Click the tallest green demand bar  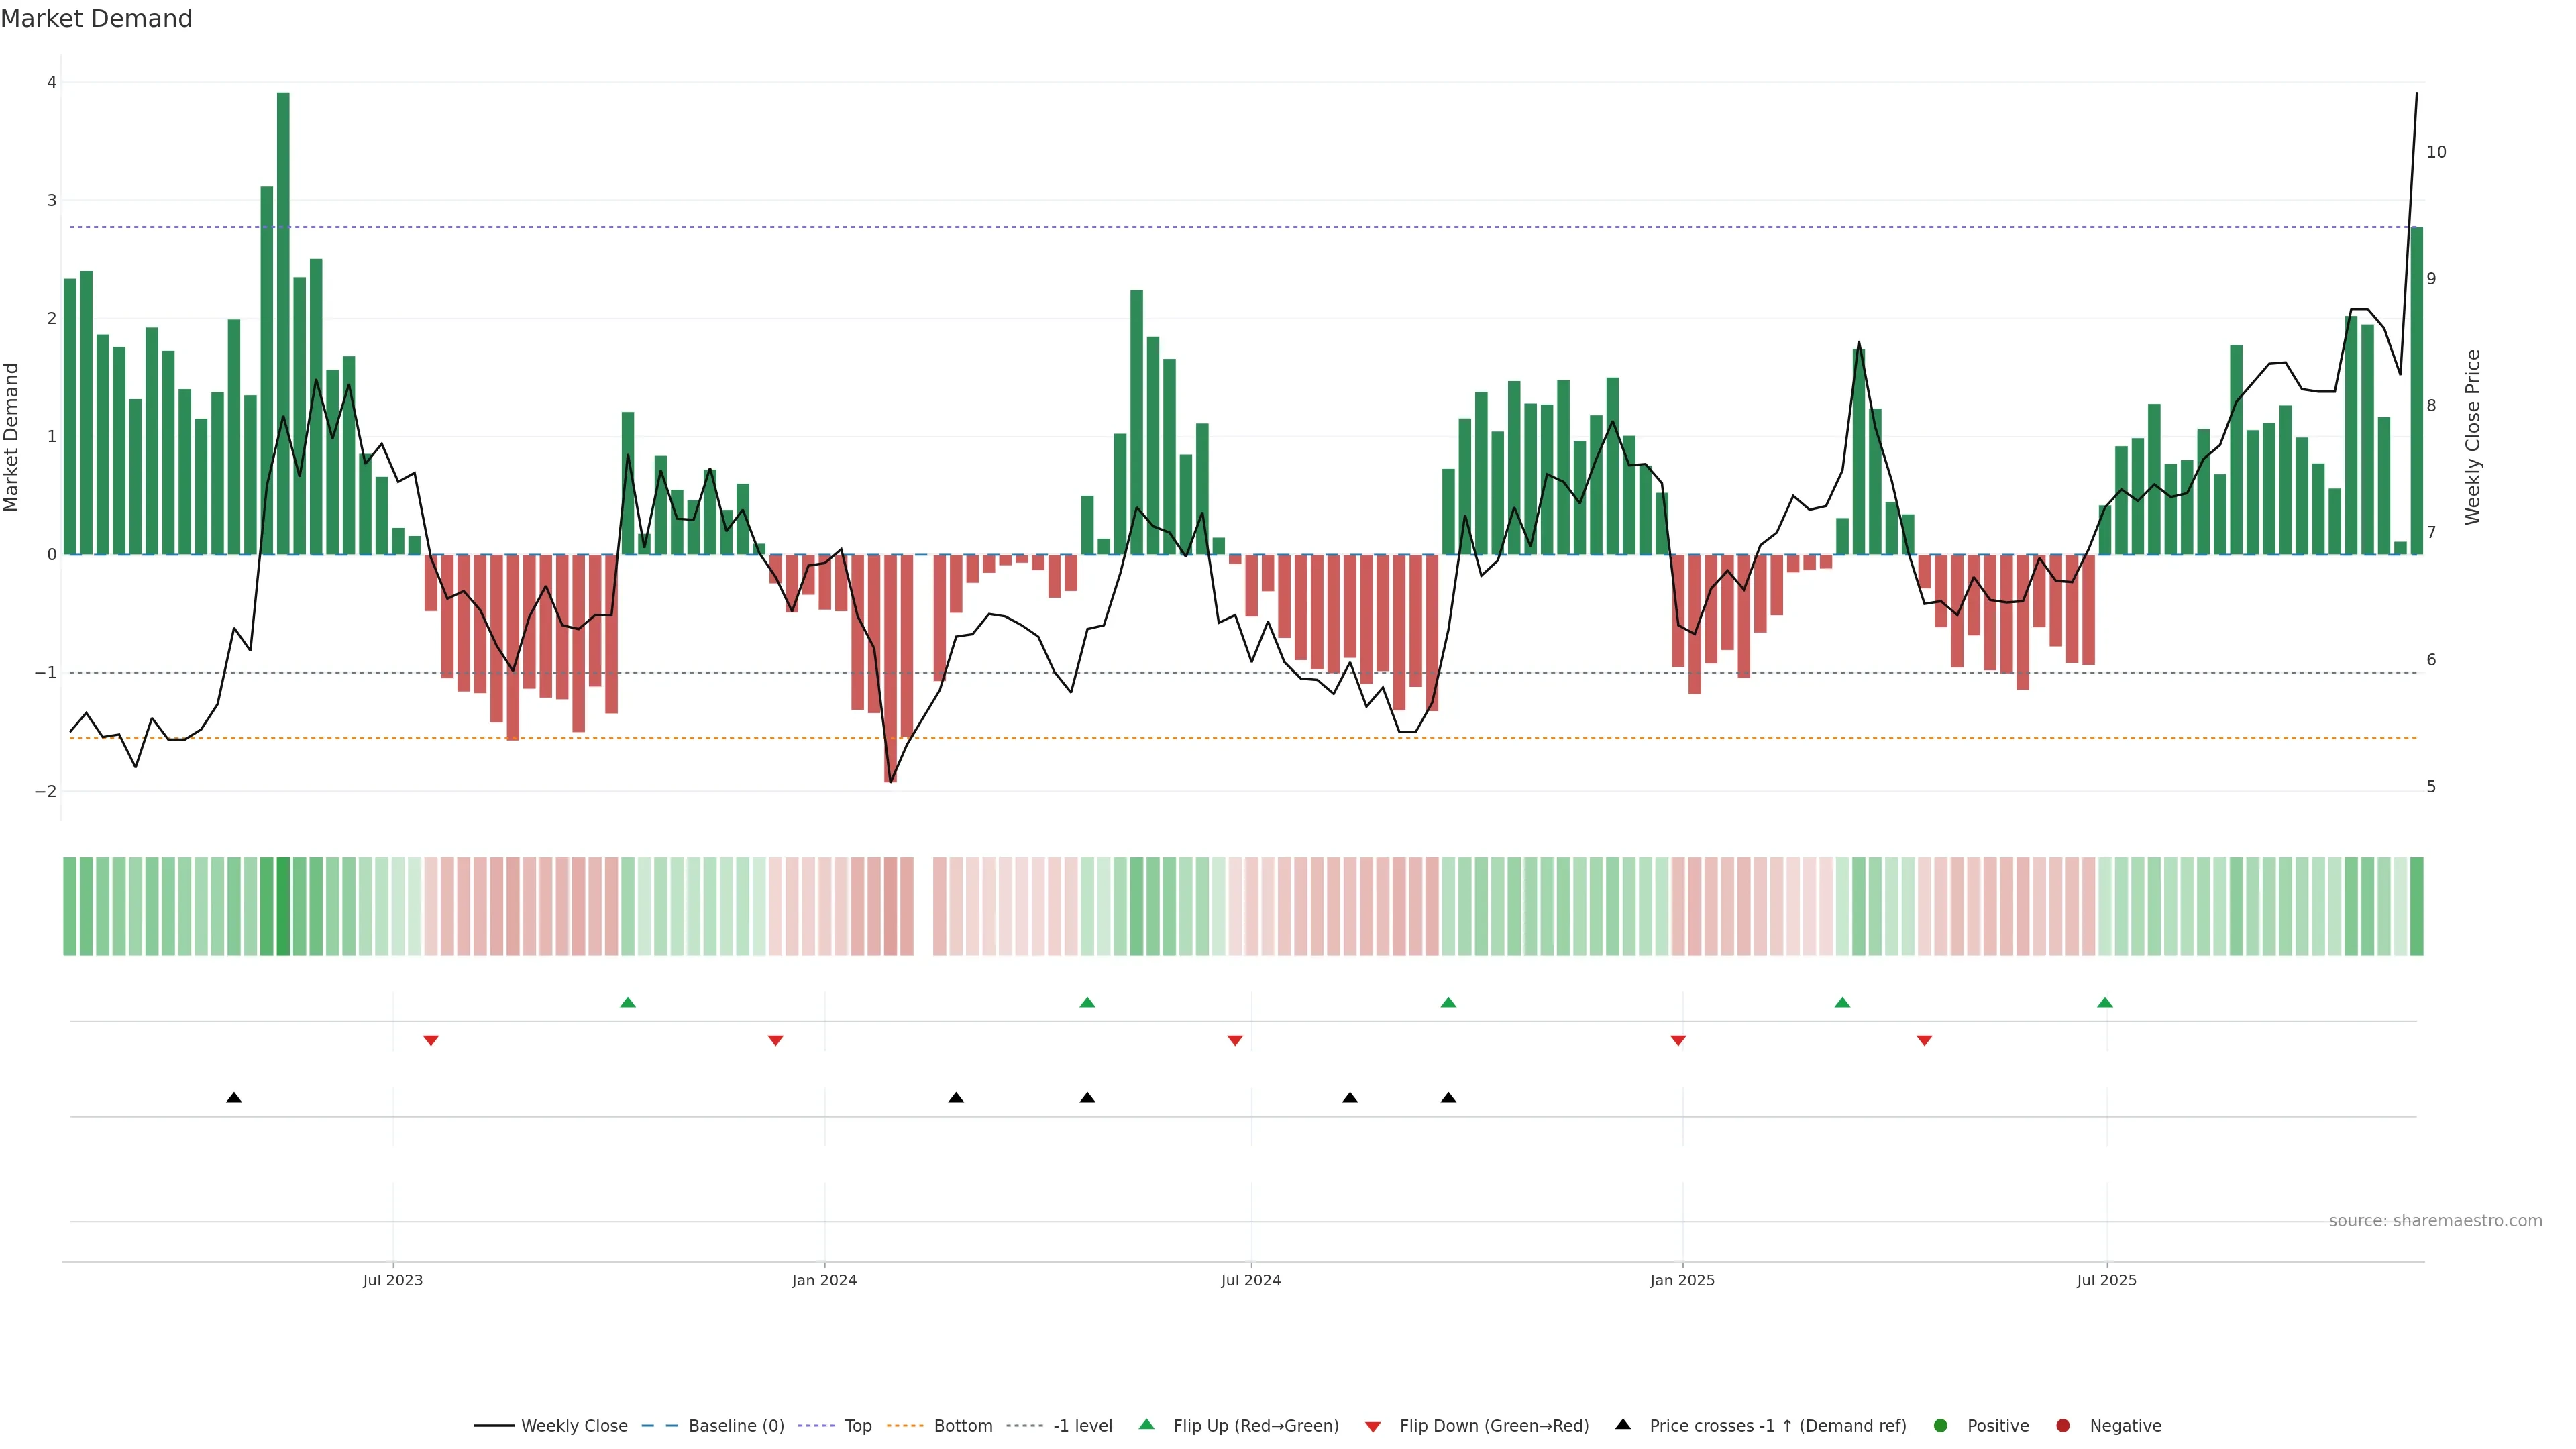click(x=283, y=320)
